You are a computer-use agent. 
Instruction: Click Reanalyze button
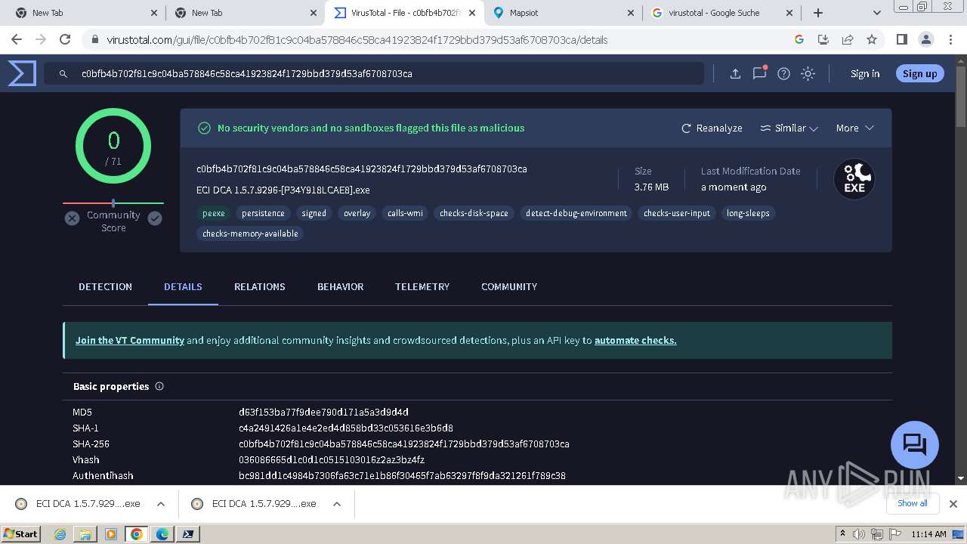712,128
